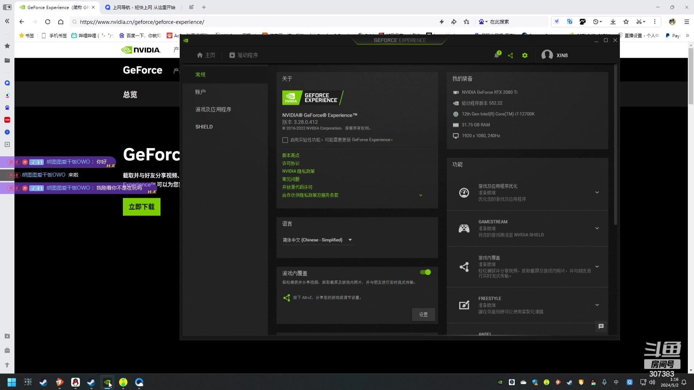
Task: Expand 游戏内覆盖 feature row chevron
Action: point(597,266)
